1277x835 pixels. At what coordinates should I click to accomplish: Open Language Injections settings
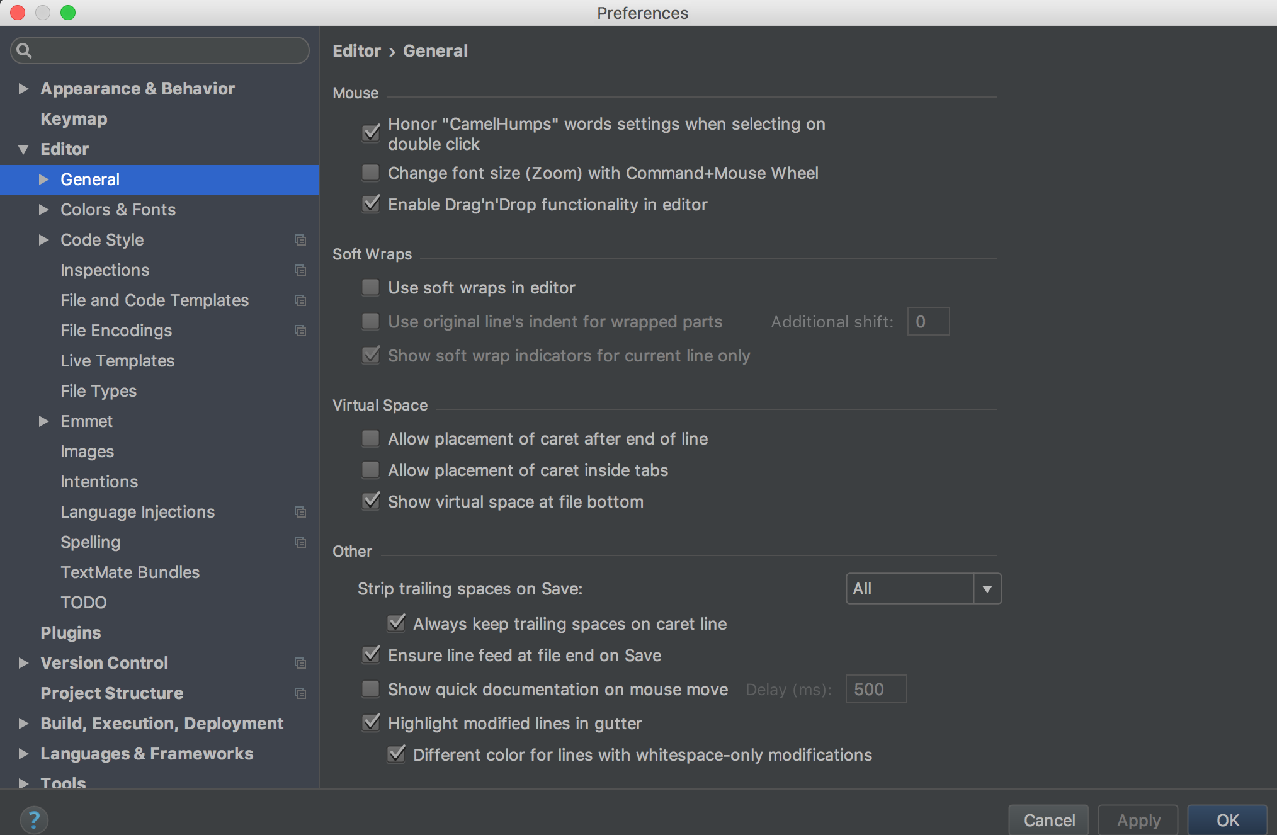coord(137,512)
